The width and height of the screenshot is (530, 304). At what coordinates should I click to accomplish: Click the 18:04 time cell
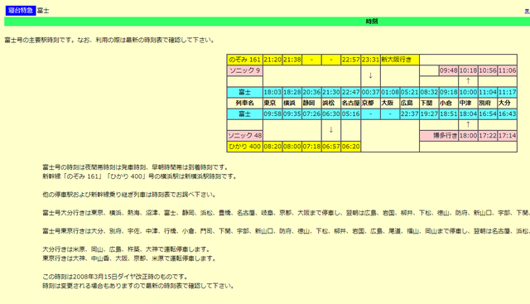468,114
